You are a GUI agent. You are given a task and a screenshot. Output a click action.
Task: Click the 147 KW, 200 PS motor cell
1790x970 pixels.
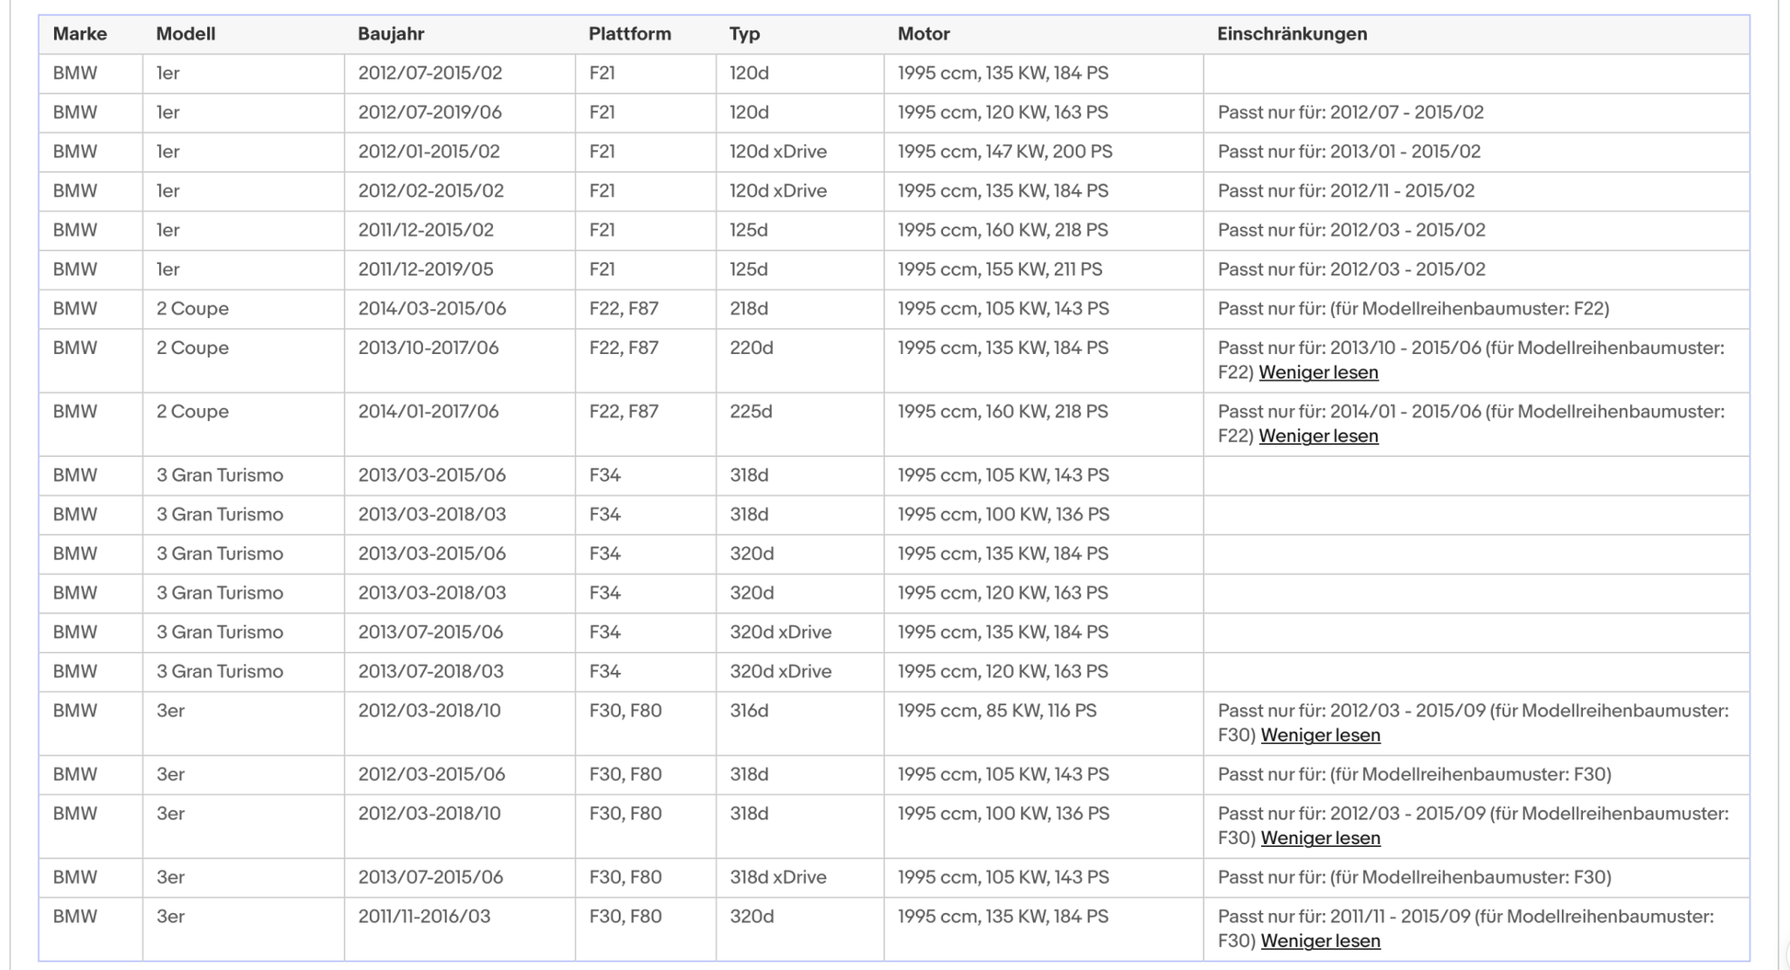[1043, 152]
